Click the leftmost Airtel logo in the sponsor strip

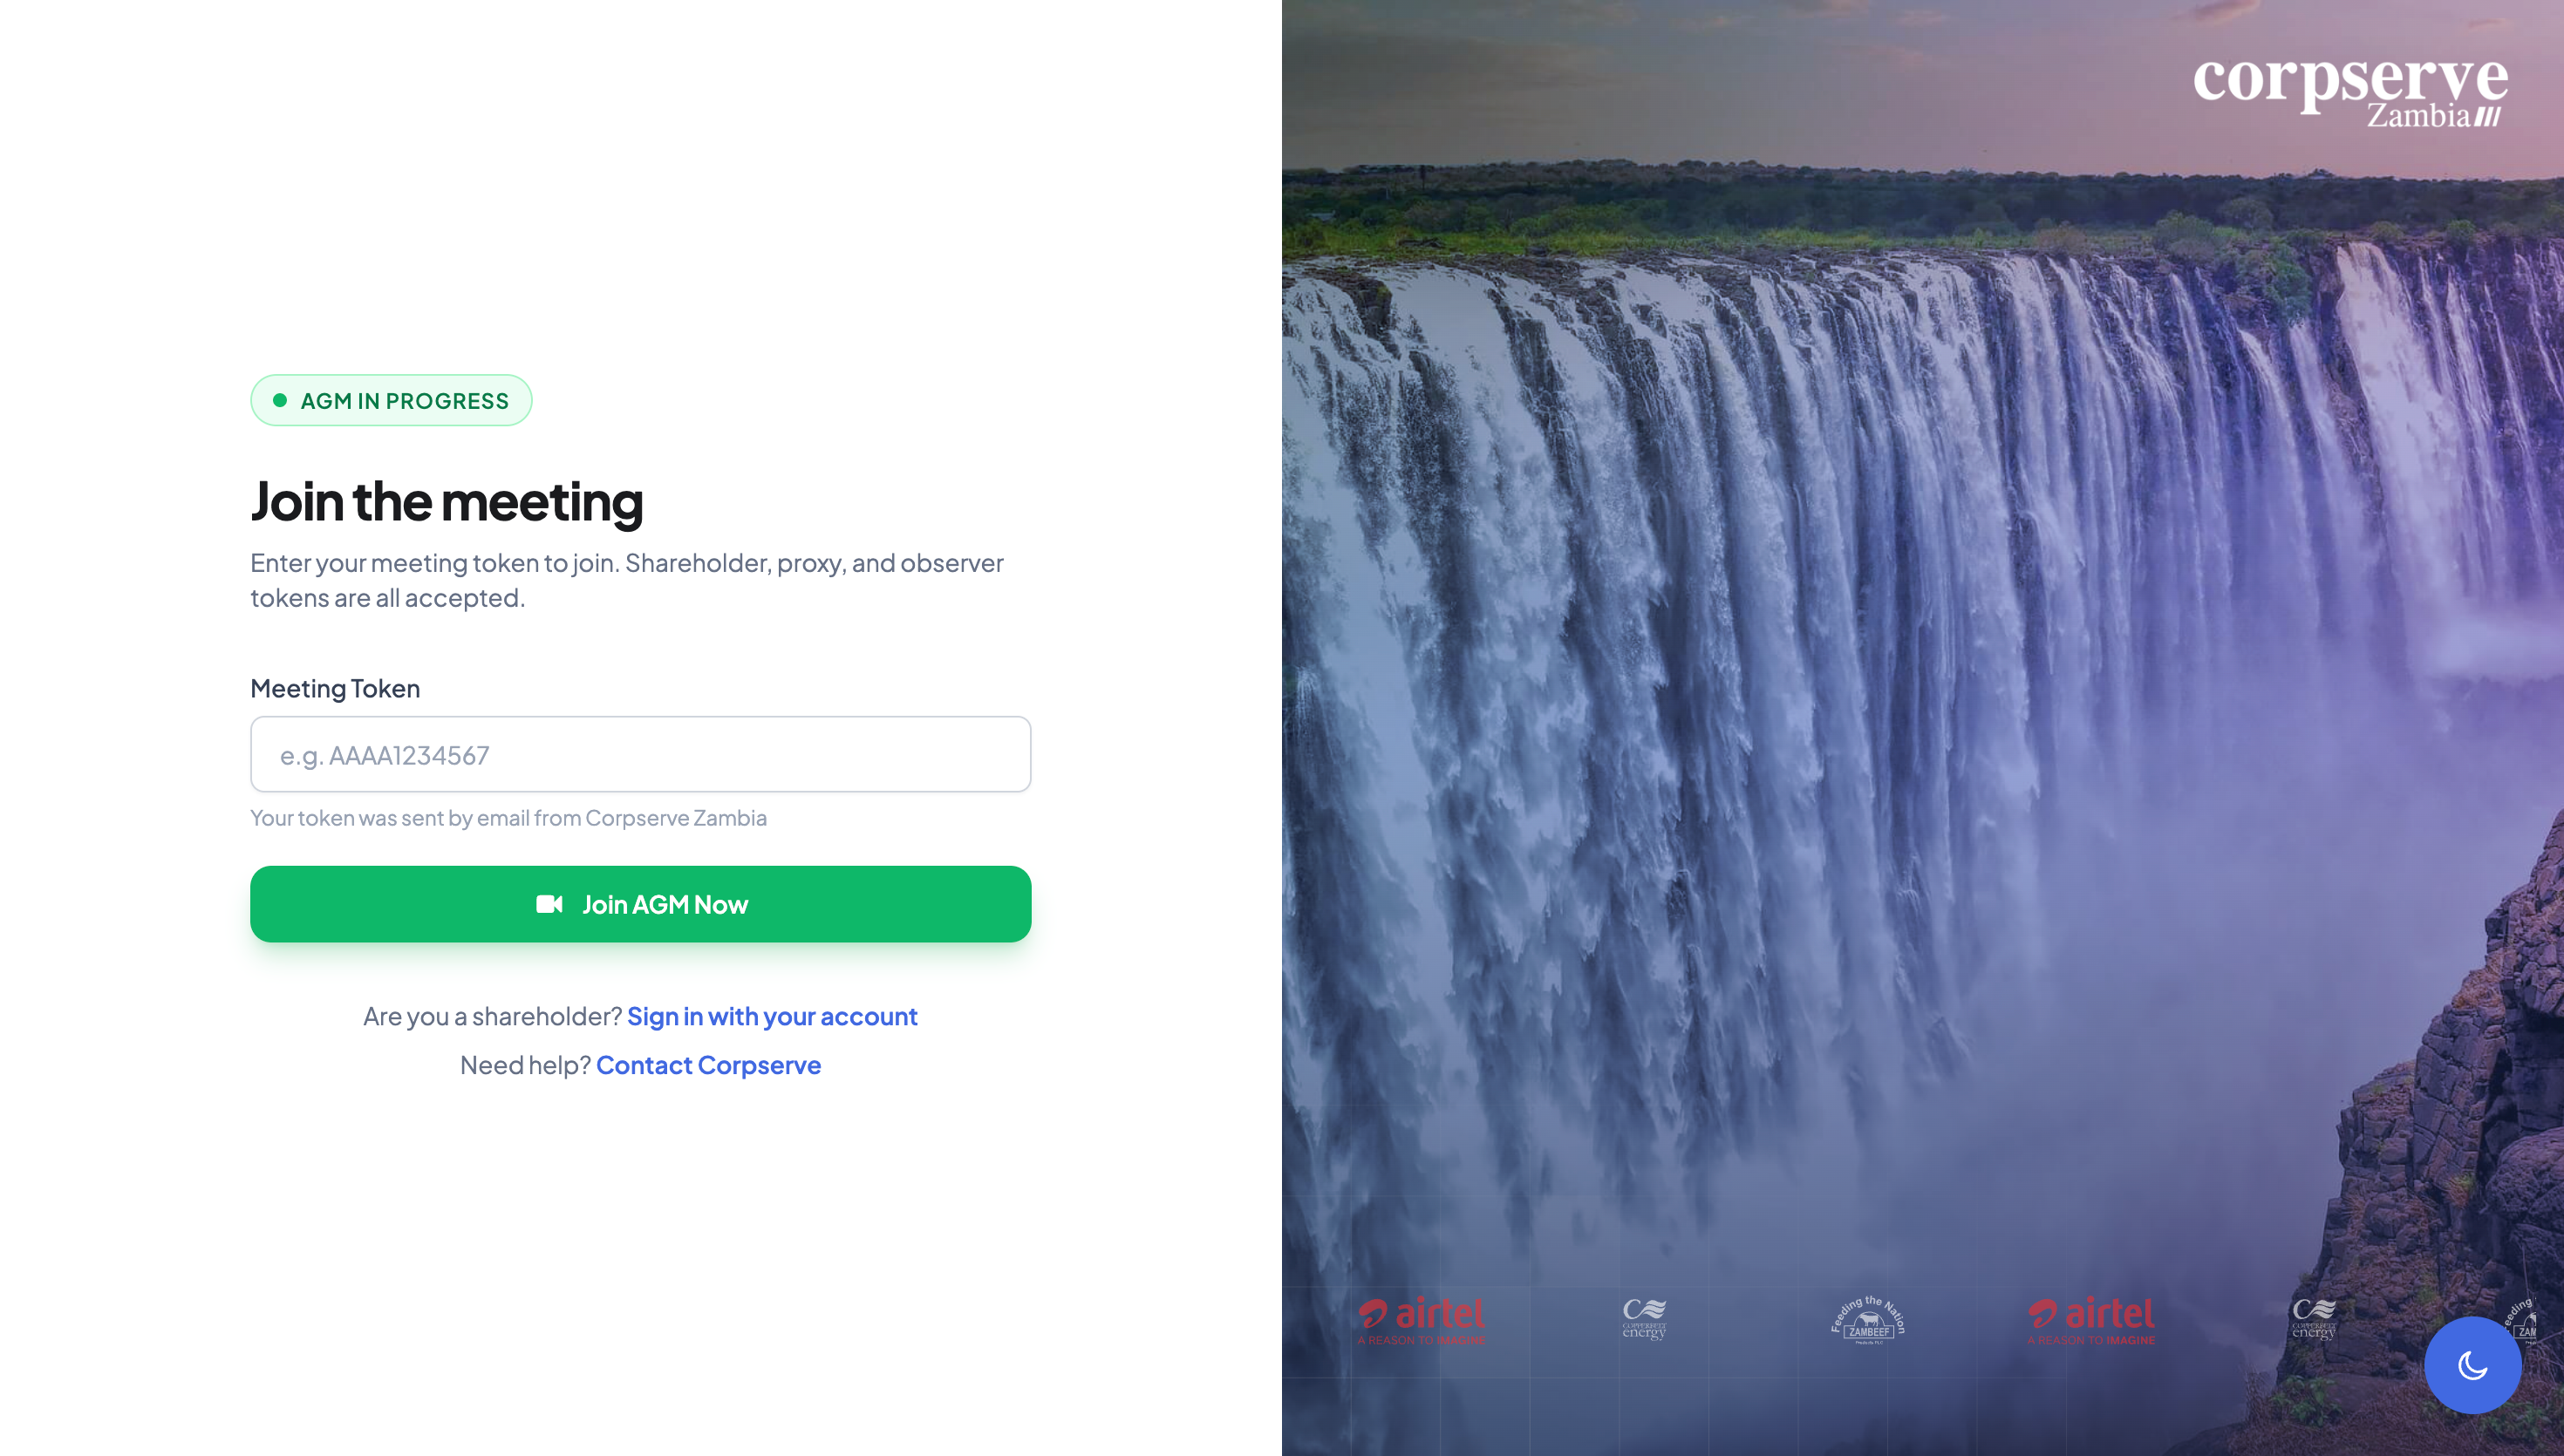coord(1421,1320)
